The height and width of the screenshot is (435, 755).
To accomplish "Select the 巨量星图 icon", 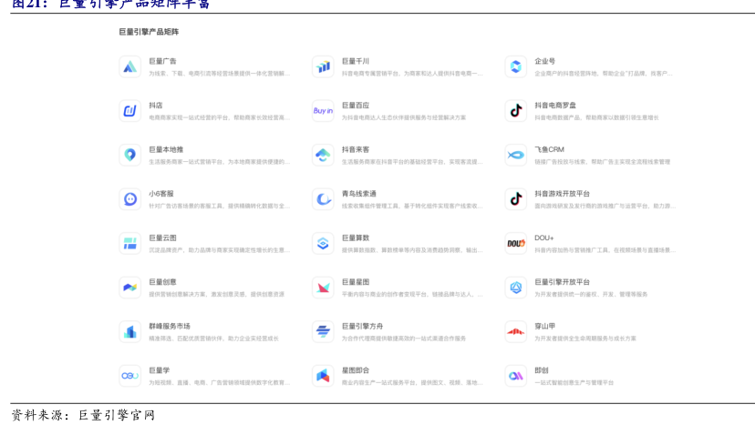I will 323,287.
